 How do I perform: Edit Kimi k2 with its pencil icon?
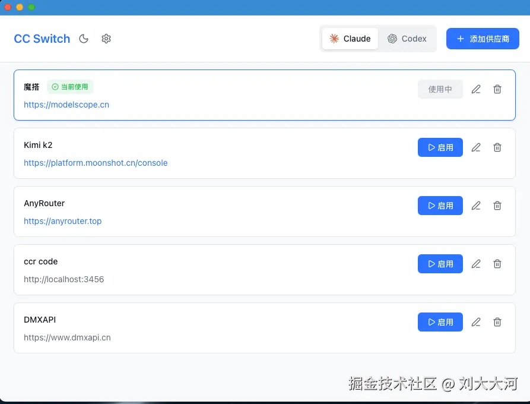(475, 147)
